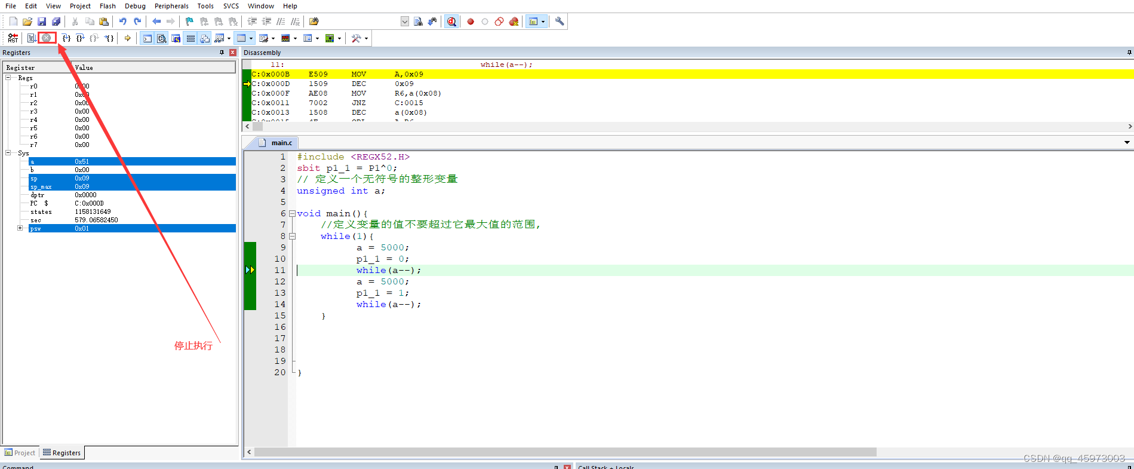The width and height of the screenshot is (1134, 469).
Task: Select the 'a' register row
Action: pos(132,161)
